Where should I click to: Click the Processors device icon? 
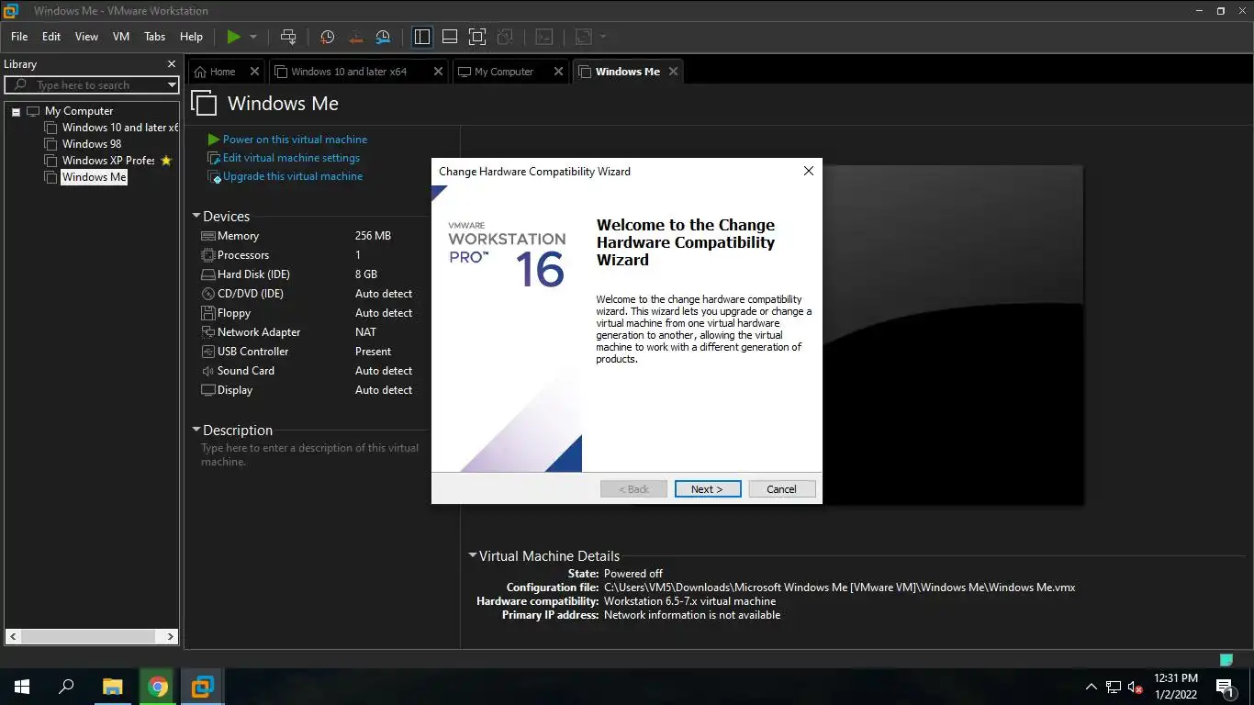click(207, 255)
